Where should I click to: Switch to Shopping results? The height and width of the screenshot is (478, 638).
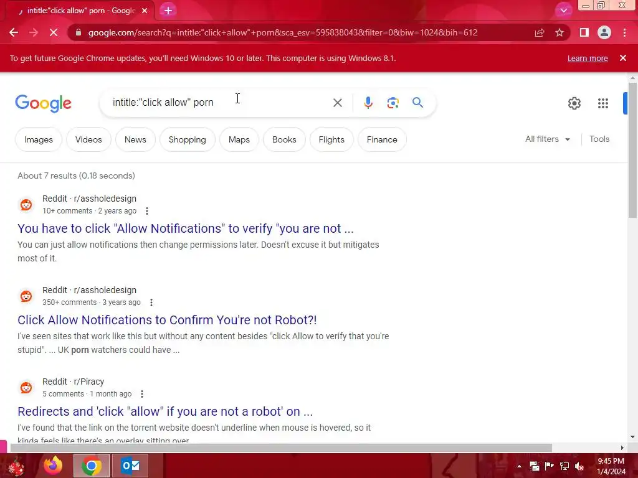click(x=187, y=139)
